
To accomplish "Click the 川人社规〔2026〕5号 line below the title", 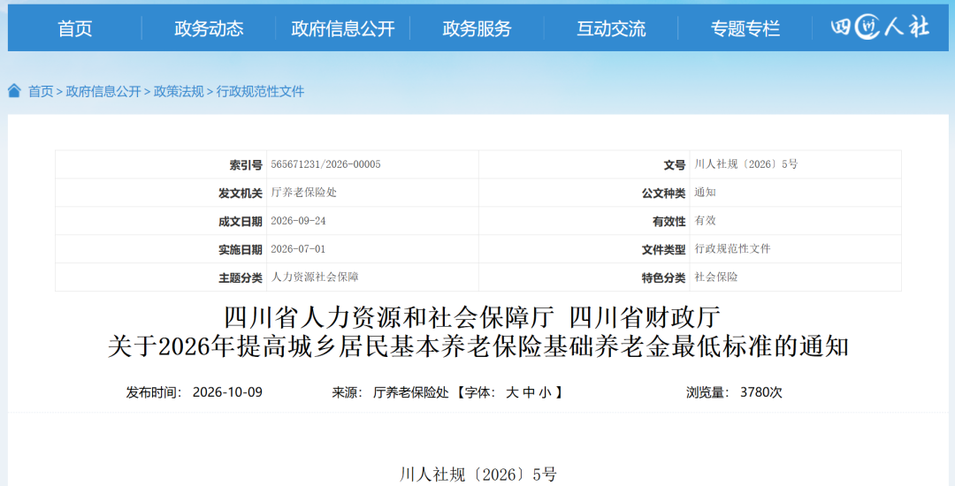I will [x=478, y=475].
